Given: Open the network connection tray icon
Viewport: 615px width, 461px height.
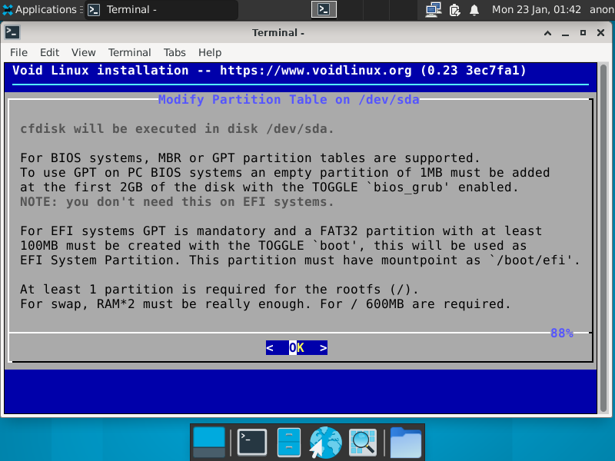Looking at the screenshot, I should 433,9.
